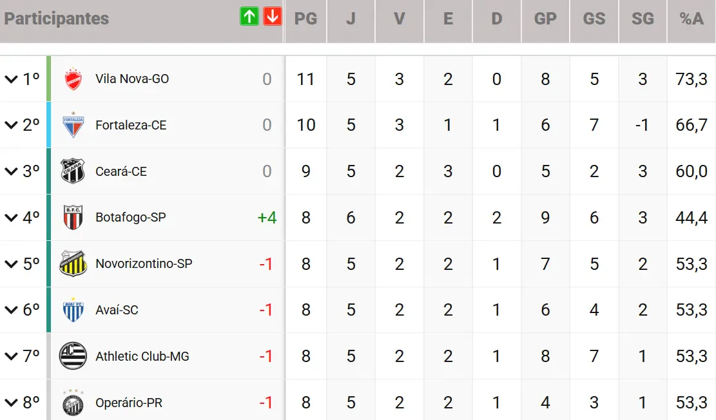Click the Ceará-CE club crest

pos(73,171)
